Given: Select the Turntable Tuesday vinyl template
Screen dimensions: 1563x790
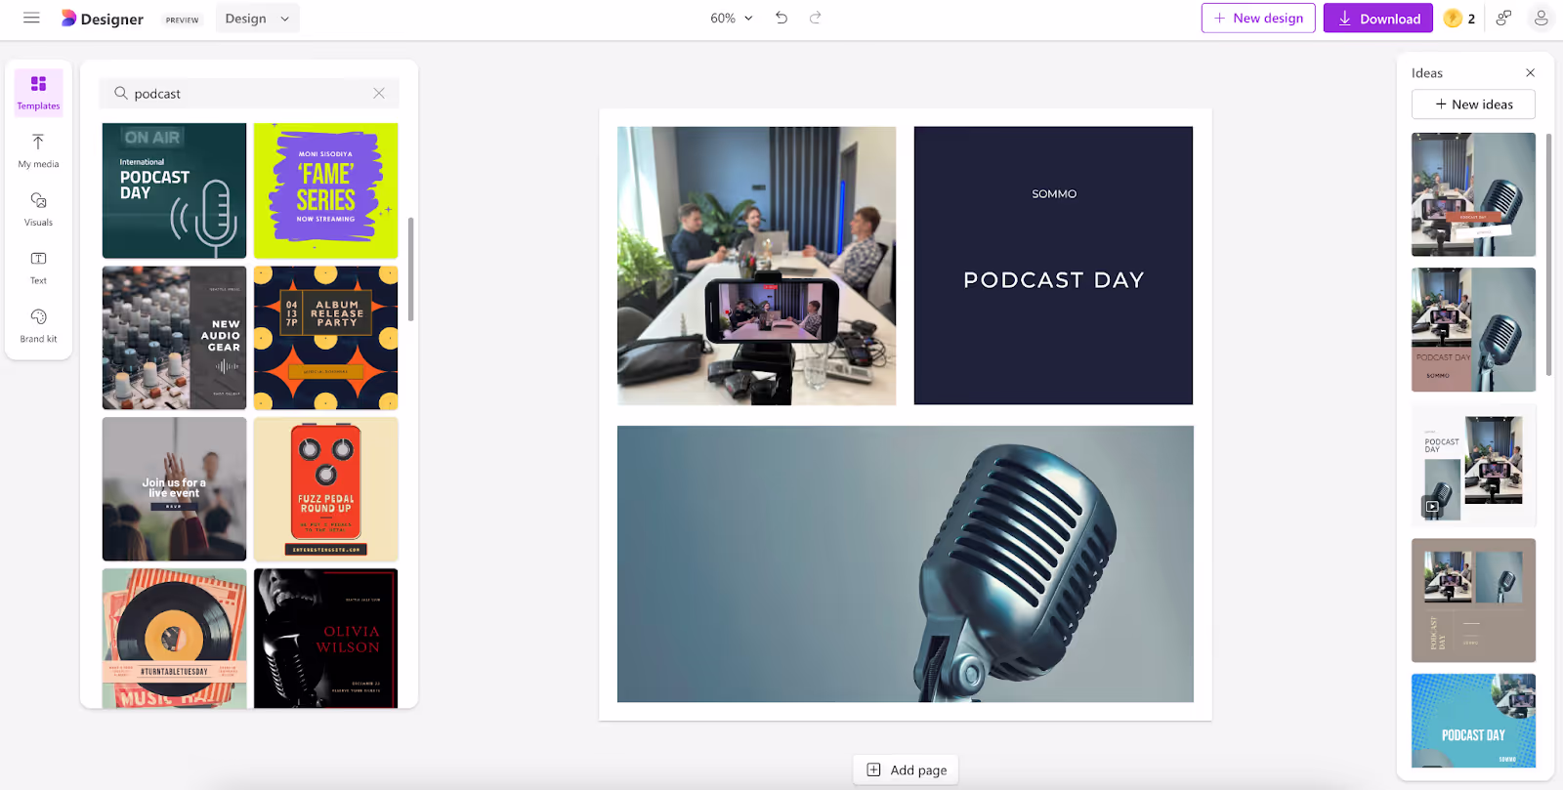Looking at the screenshot, I should coord(174,639).
